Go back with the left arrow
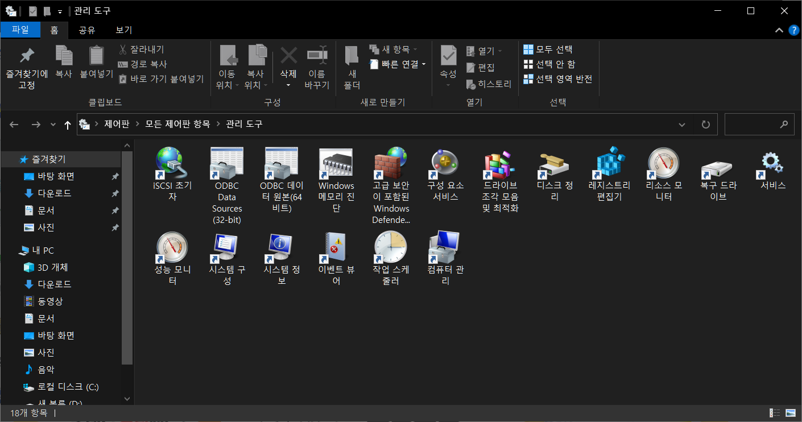Viewport: 802px width, 422px height. click(15, 125)
